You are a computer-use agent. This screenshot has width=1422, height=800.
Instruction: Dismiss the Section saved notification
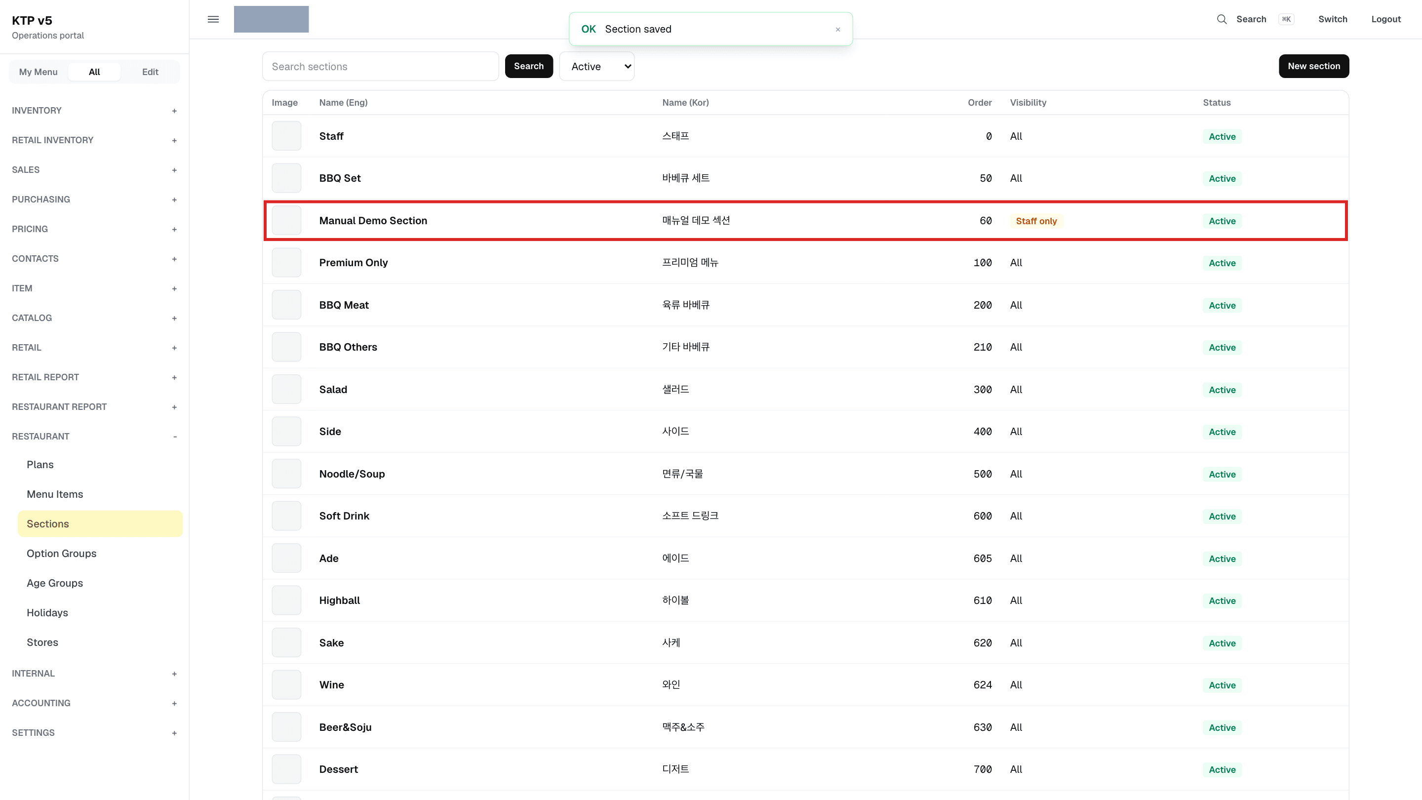pyautogui.click(x=837, y=29)
